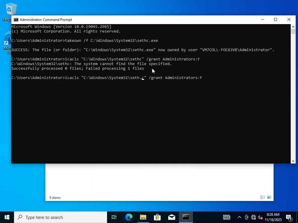Image resolution: width=298 pixels, height=223 pixels.
Task: Switch File Explorer to details view icon
Action: point(263,197)
